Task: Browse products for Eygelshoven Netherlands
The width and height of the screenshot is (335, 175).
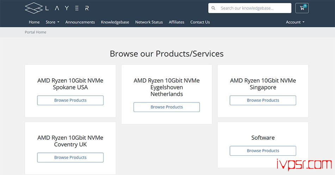Action: 166,107
